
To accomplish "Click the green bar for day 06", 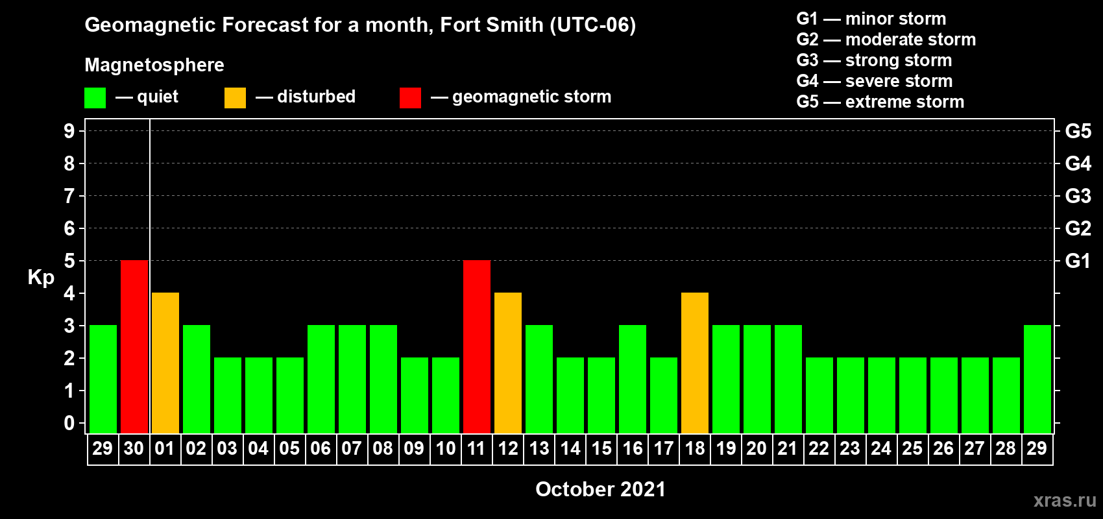I will (321, 380).
